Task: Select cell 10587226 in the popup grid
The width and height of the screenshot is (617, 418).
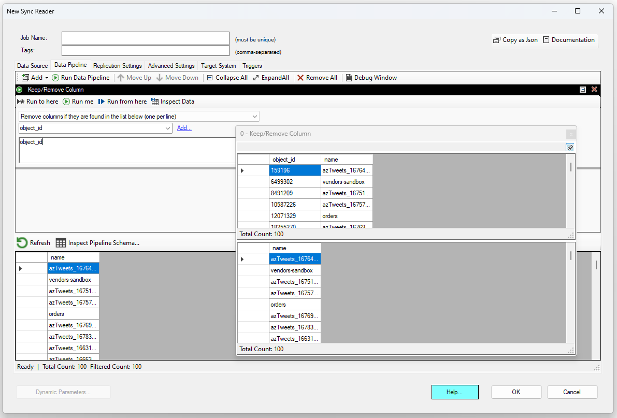Action: tap(295, 205)
